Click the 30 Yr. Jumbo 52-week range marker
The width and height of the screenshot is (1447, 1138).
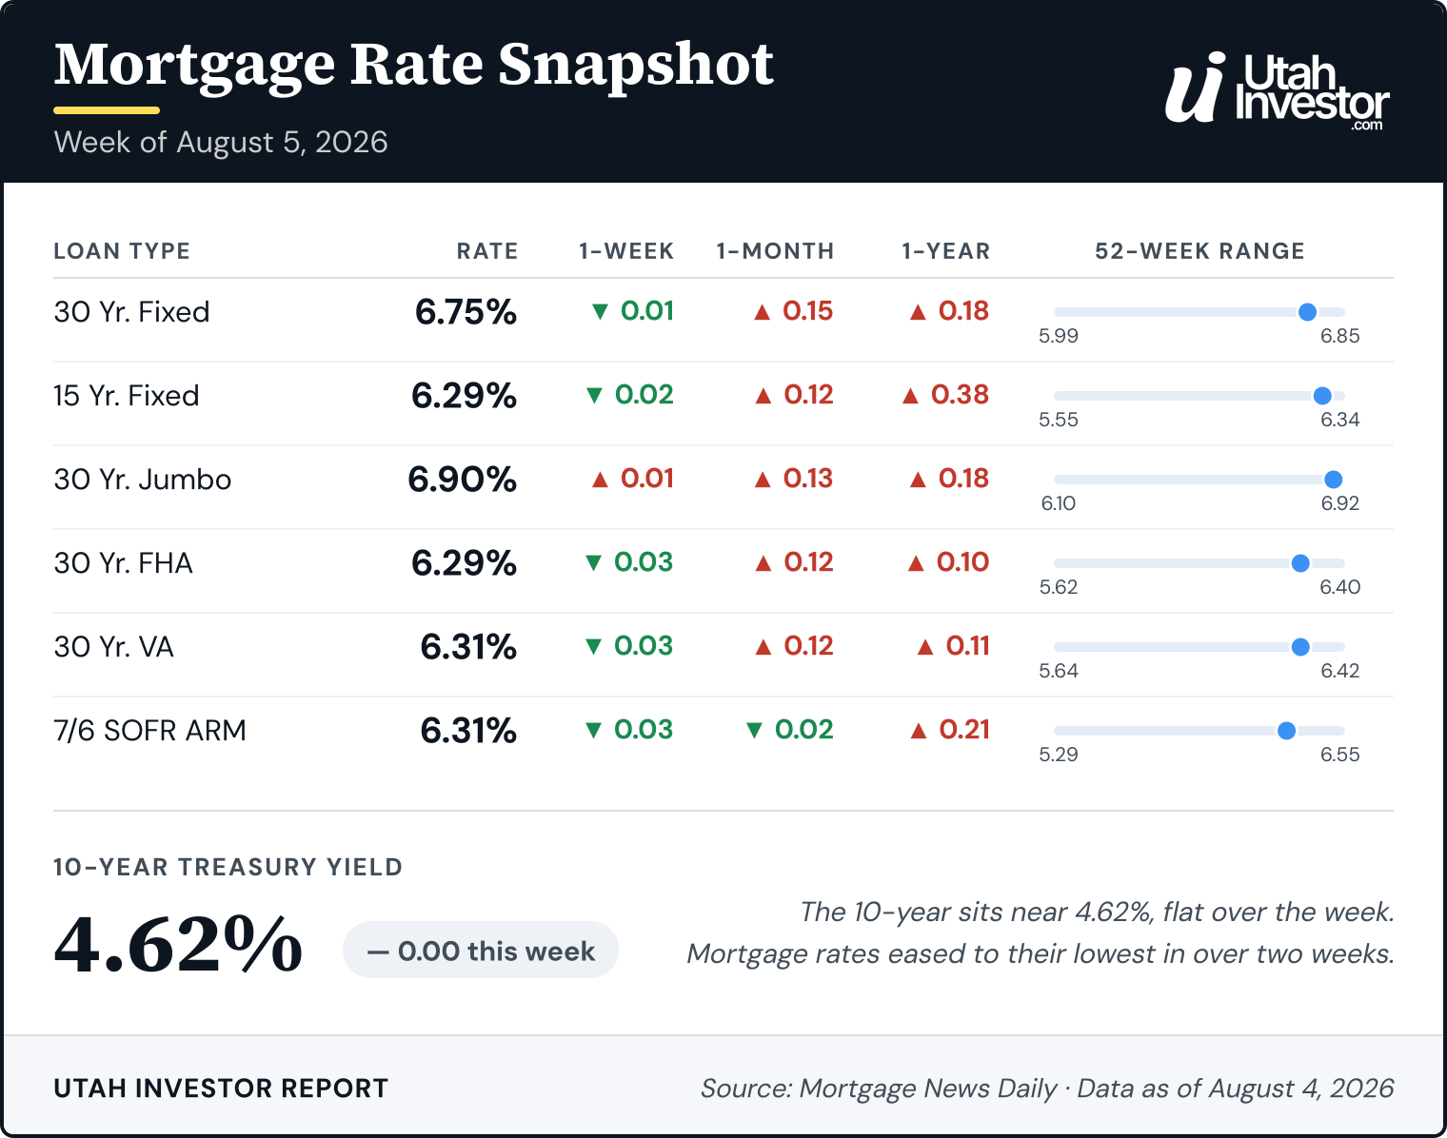[x=1333, y=480]
